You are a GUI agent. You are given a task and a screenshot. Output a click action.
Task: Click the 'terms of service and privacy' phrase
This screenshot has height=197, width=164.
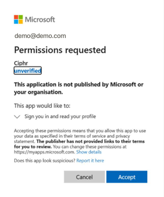point(97,136)
